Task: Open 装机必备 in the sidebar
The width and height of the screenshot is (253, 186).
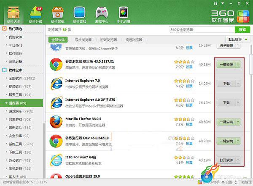Action: click(15, 62)
